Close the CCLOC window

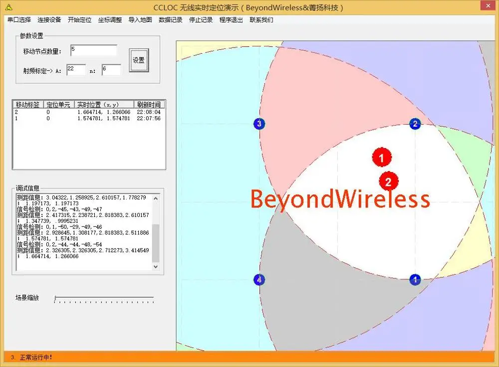click(488, 5)
